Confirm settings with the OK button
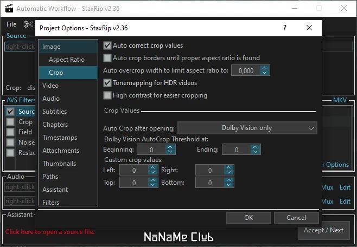 pyautogui.click(x=248, y=218)
